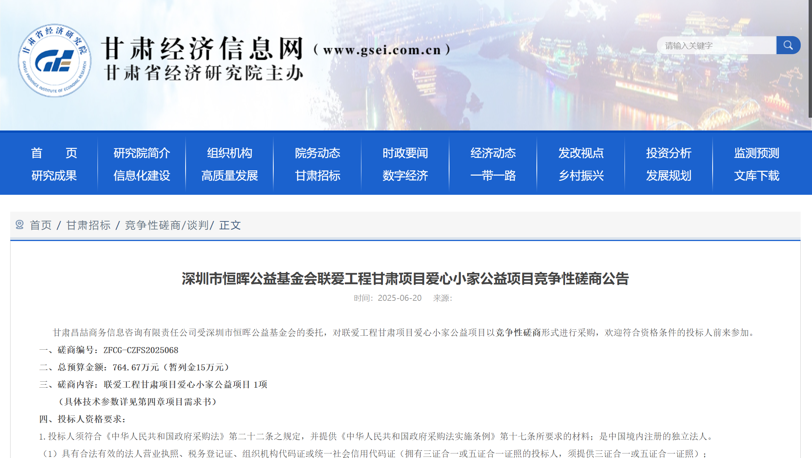Click the blue search magnifier button

point(788,45)
